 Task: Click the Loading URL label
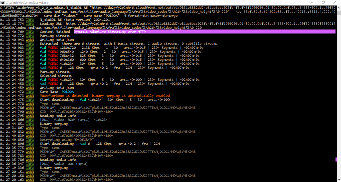point(52,23)
